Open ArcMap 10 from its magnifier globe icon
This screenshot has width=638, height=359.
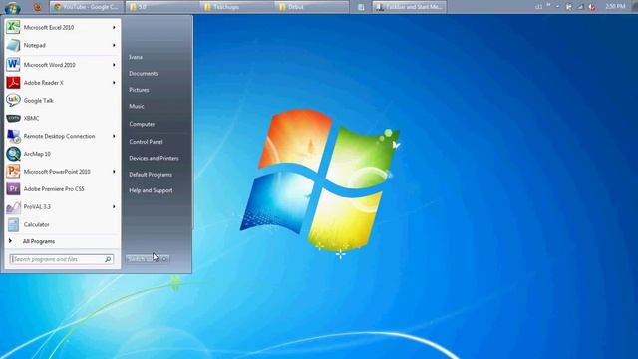tap(13, 154)
